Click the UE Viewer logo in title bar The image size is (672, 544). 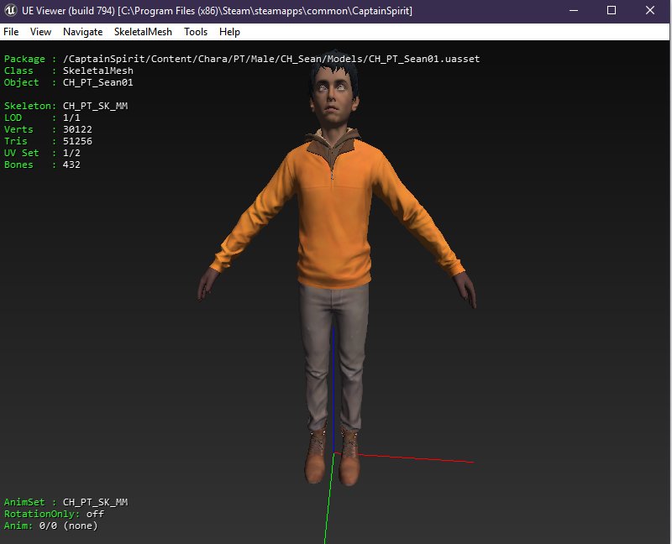click(x=12, y=11)
